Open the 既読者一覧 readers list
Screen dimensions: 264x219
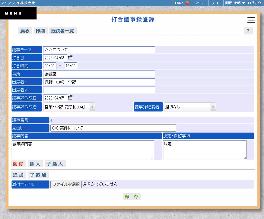tap(62, 31)
